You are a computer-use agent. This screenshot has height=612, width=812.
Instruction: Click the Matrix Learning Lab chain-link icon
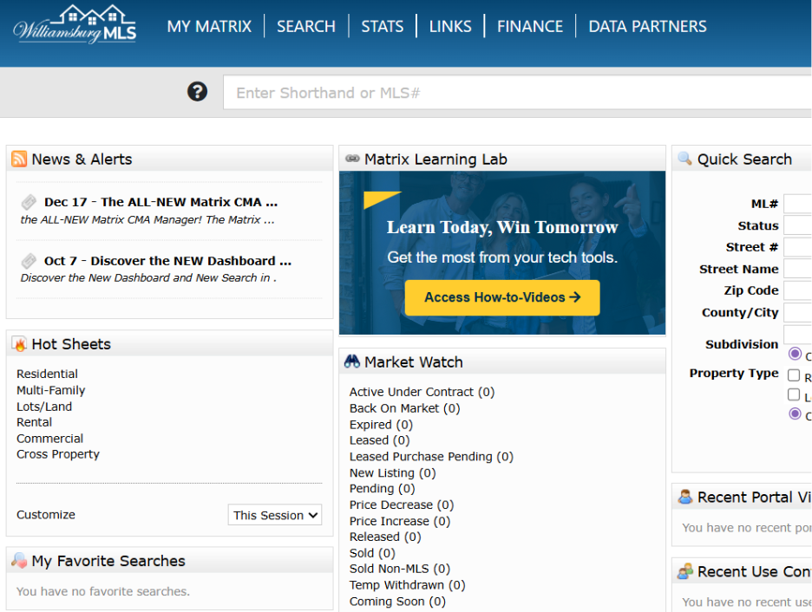[352, 159]
